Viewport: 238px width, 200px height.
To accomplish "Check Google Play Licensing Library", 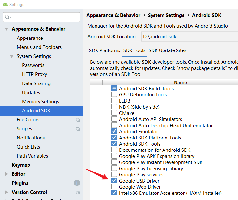I will tap(114, 168).
